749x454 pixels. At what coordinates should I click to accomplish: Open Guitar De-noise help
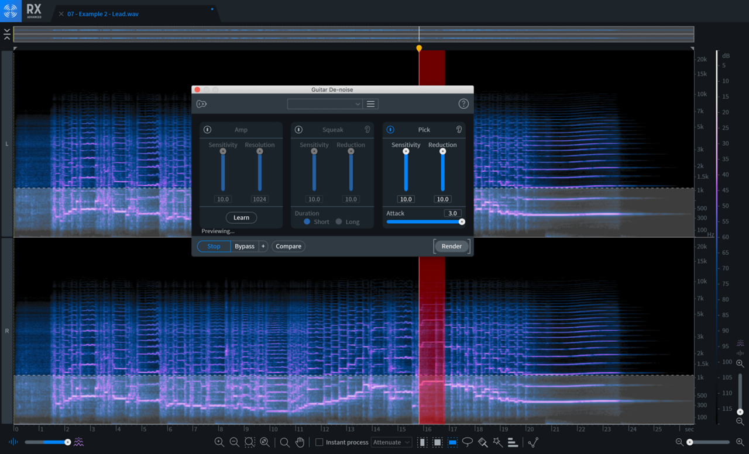(x=463, y=104)
